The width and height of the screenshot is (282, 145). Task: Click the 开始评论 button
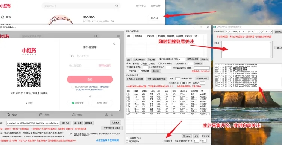[205, 59]
